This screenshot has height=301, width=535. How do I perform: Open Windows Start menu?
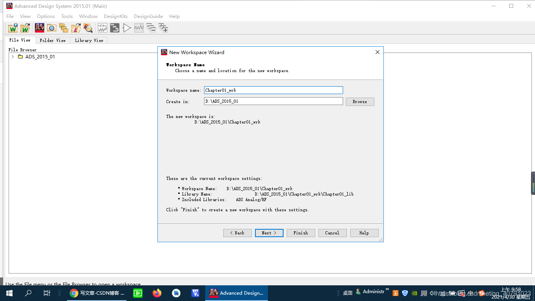point(9,293)
